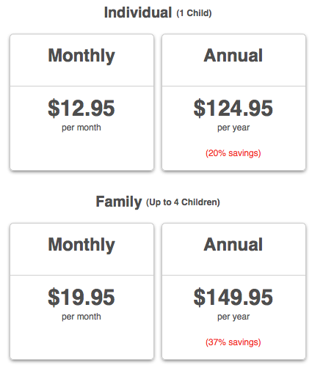Click the Annual title under Individual
The image size is (312, 365).
tap(233, 55)
